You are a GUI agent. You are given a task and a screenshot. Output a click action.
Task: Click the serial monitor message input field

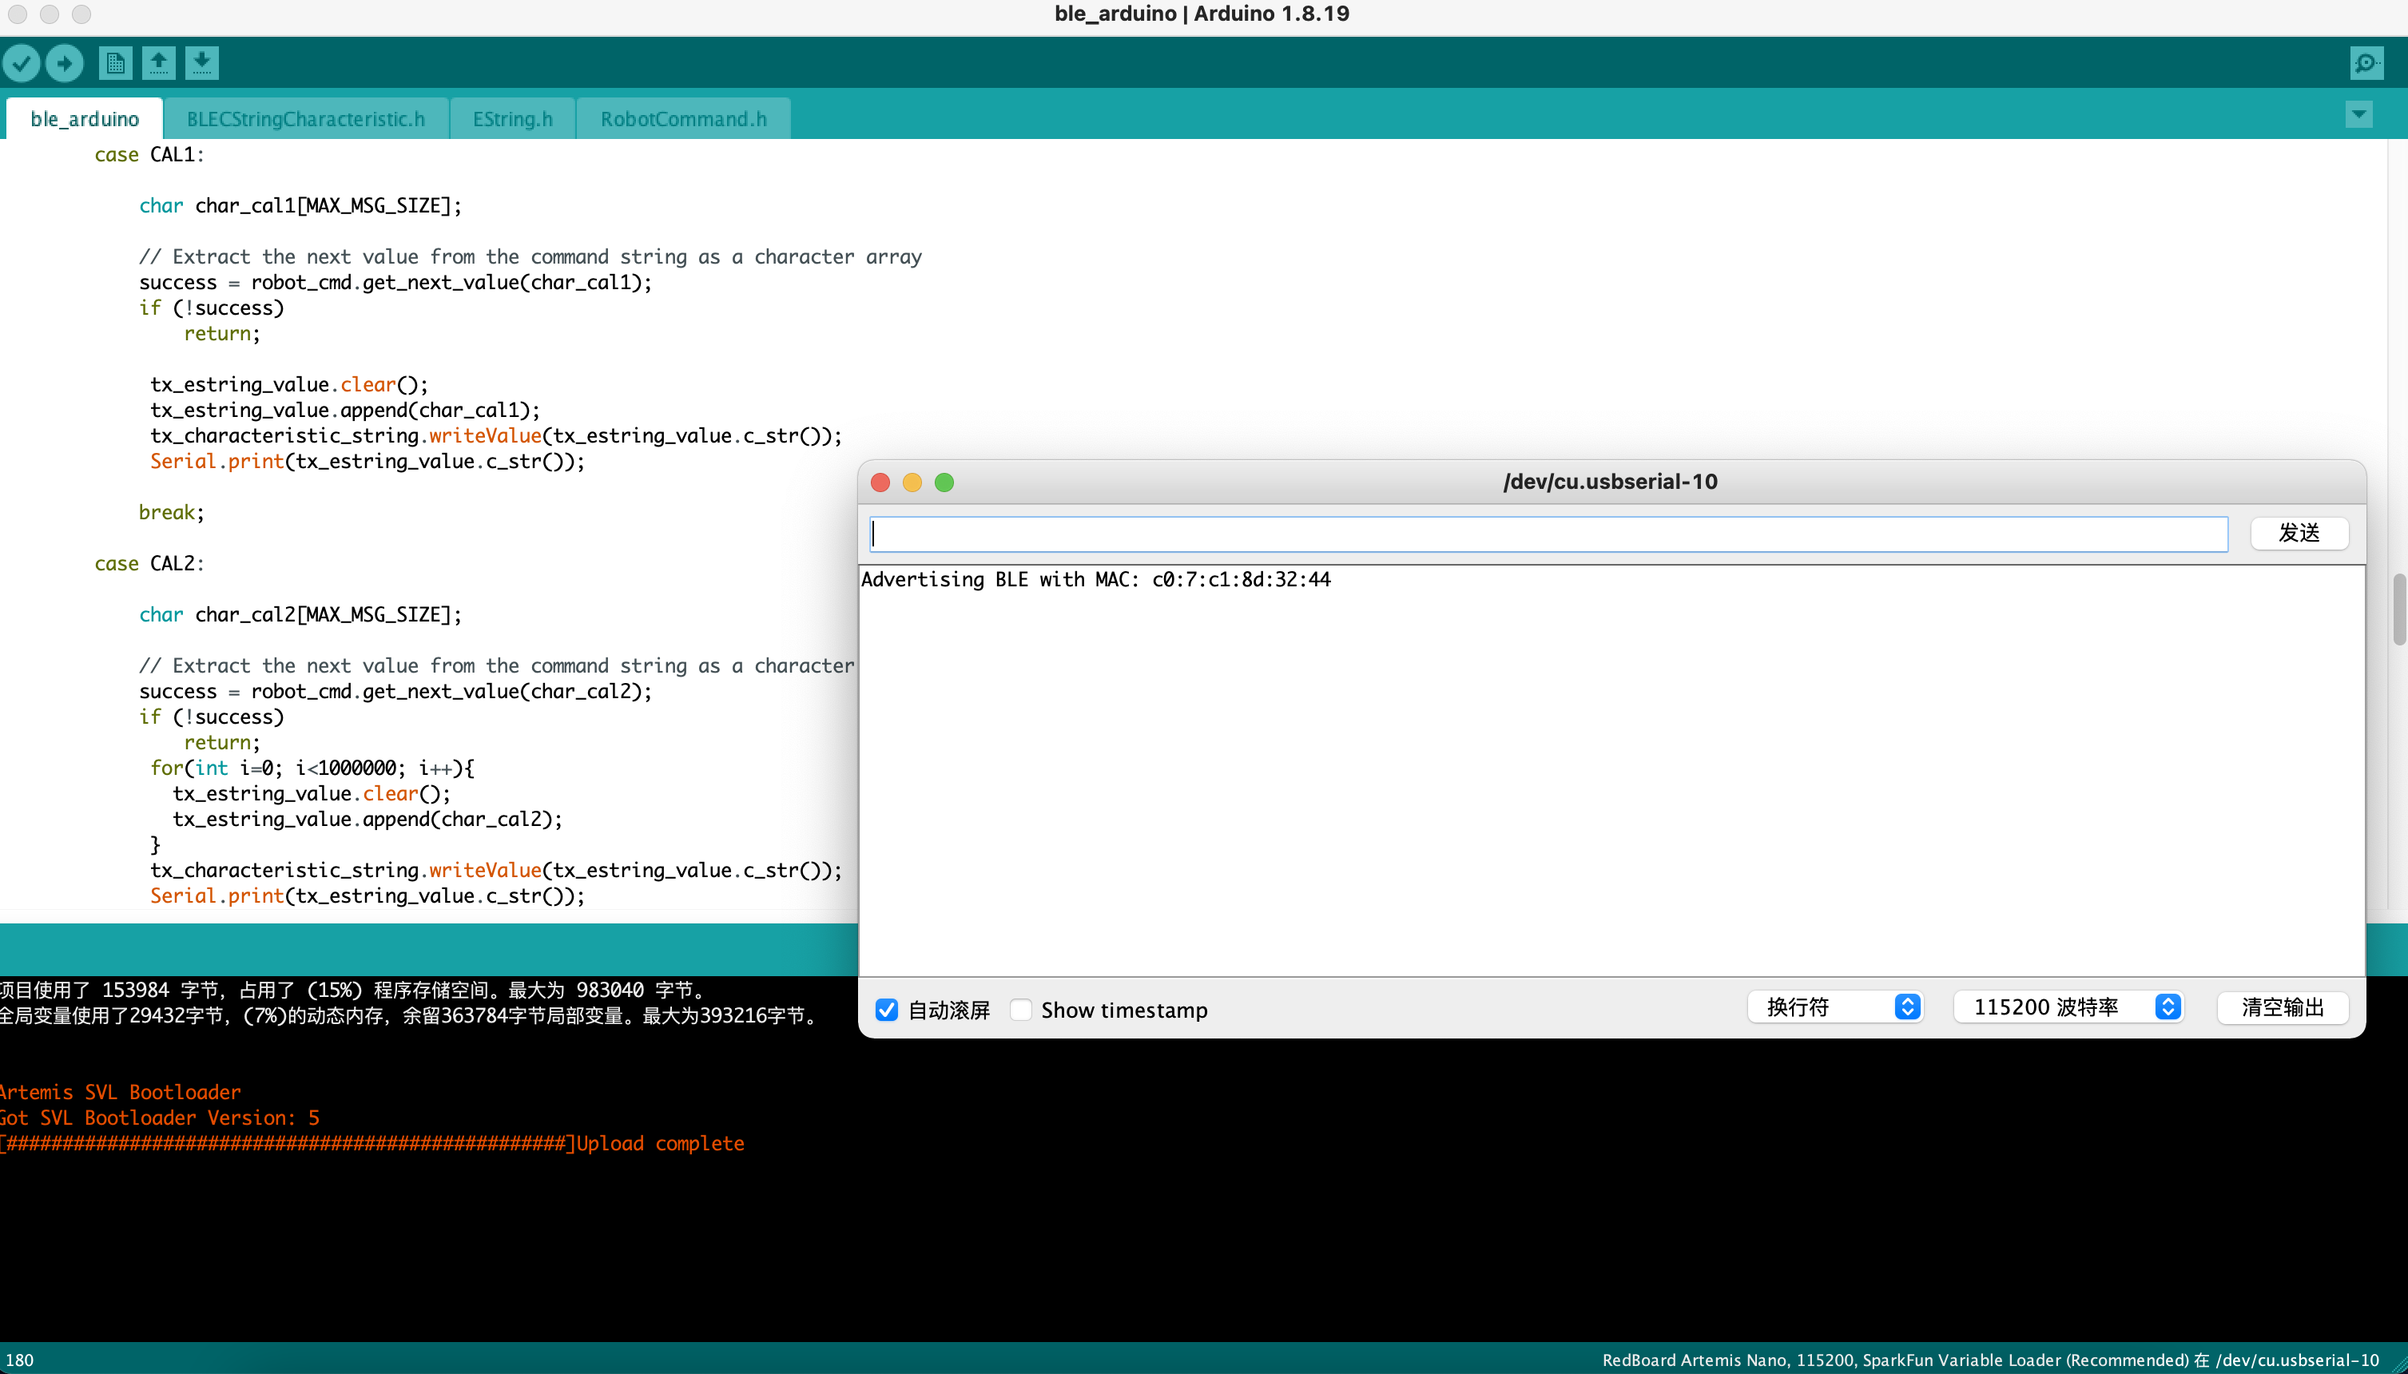tap(1548, 534)
